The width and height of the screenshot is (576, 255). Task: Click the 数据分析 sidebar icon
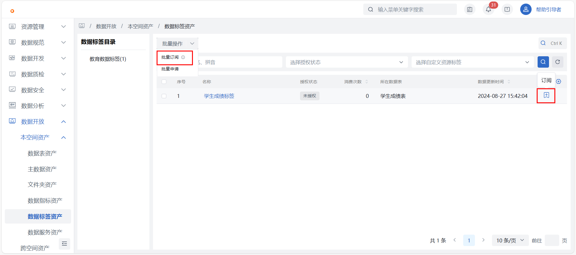[x=12, y=105]
